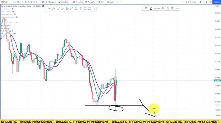
Task: Expand the indicators favorites dropdown arrow
Action: point(70,2)
